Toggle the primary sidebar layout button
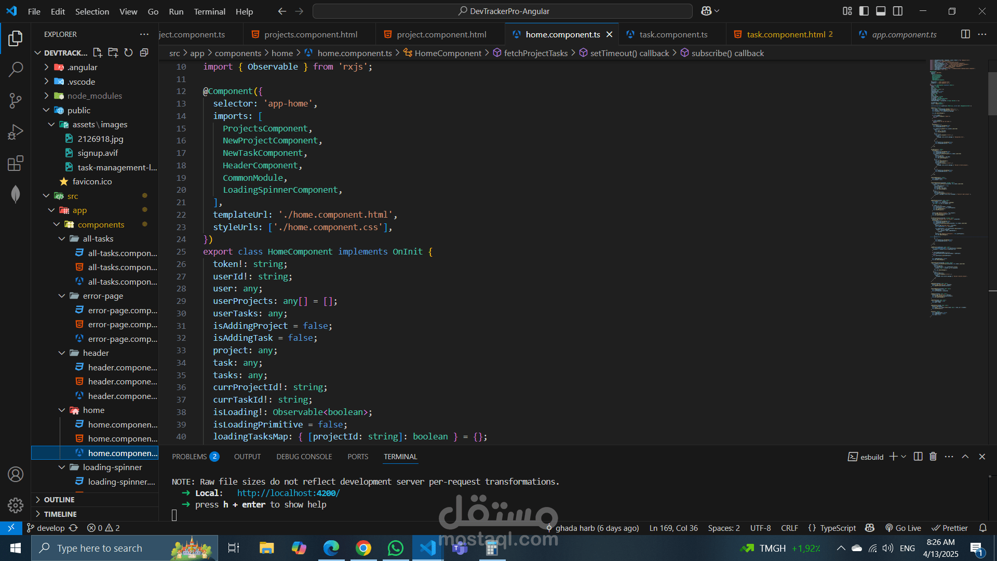Image resolution: width=997 pixels, height=561 pixels. click(x=864, y=11)
